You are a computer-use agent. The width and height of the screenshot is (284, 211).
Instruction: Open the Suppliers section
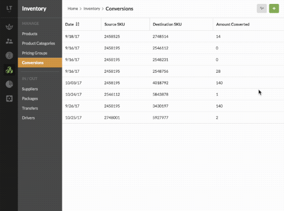(30, 89)
